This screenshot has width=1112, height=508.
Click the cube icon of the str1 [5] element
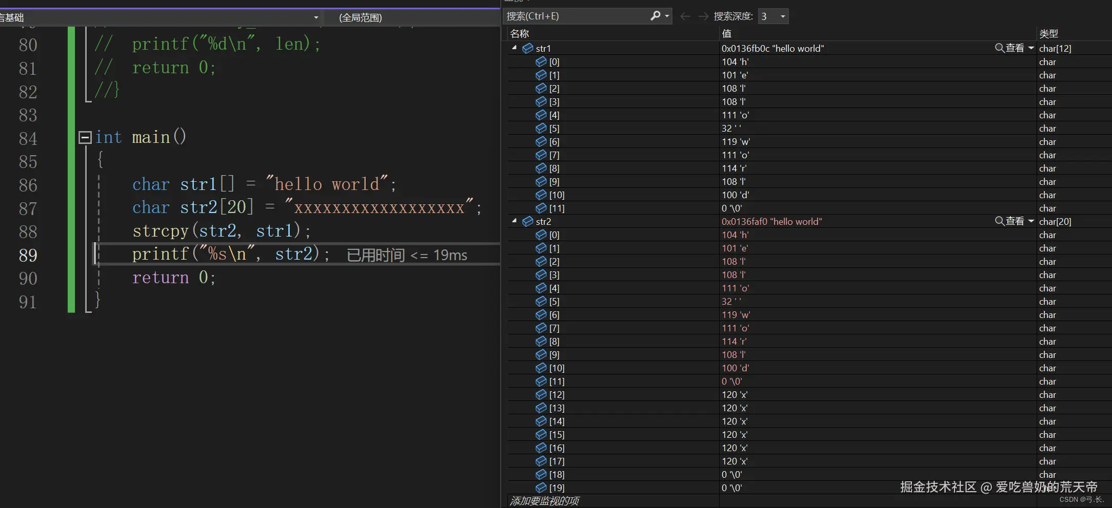541,128
